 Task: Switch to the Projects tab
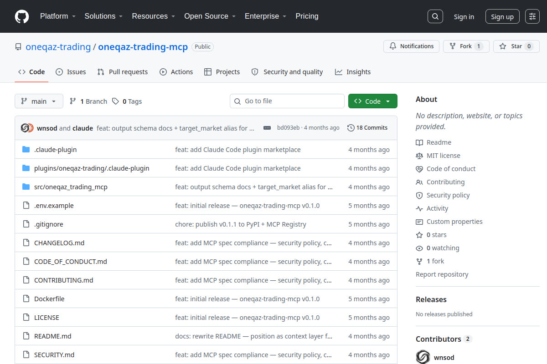[222, 72]
